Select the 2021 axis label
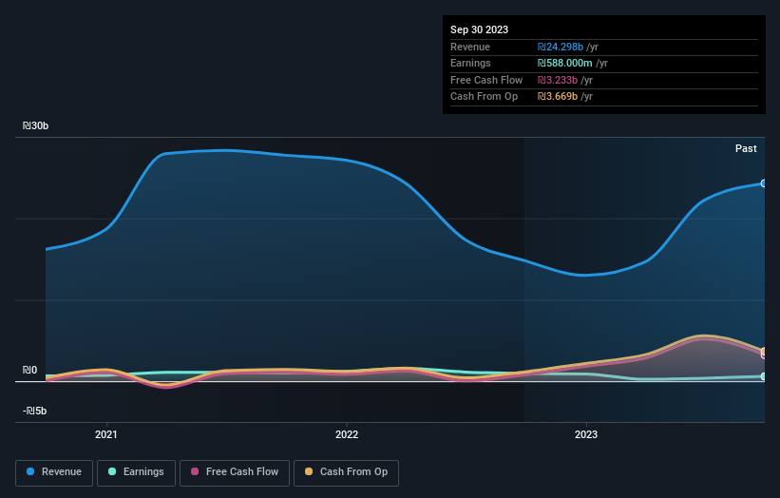Screen dimensions: 780x498 click(x=106, y=434)
